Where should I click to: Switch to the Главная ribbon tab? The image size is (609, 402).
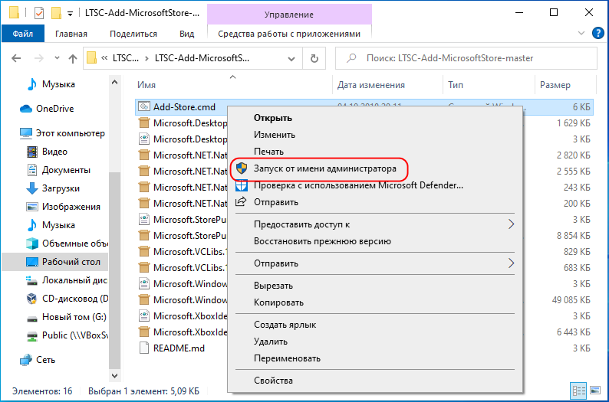click(x=71, y=34)
